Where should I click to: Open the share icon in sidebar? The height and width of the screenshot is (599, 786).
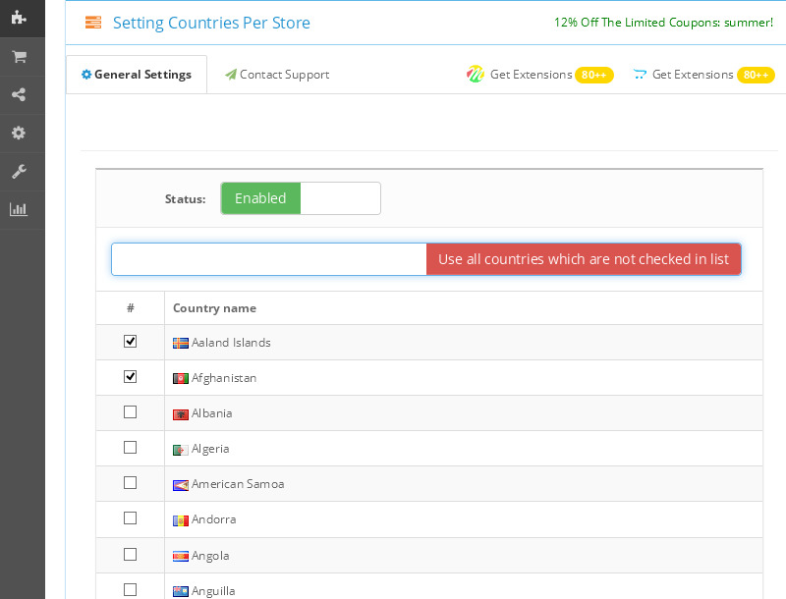pos(19,95)
